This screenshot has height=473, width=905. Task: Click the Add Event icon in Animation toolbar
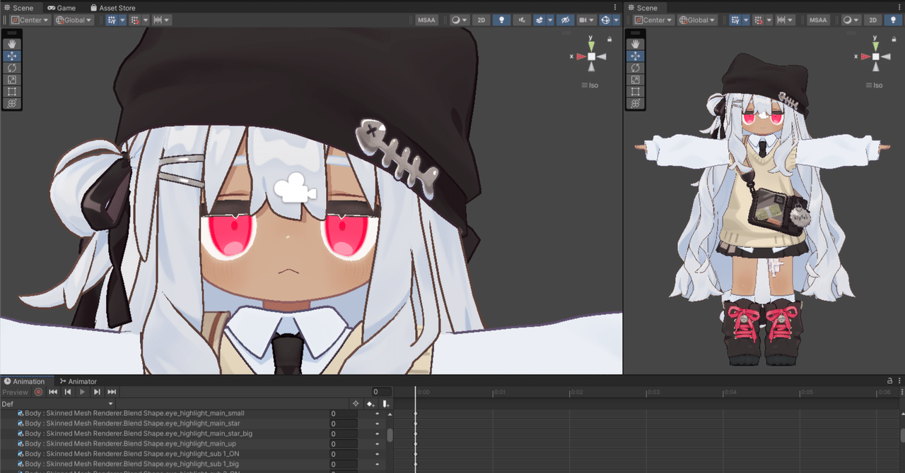pos(385,402)
